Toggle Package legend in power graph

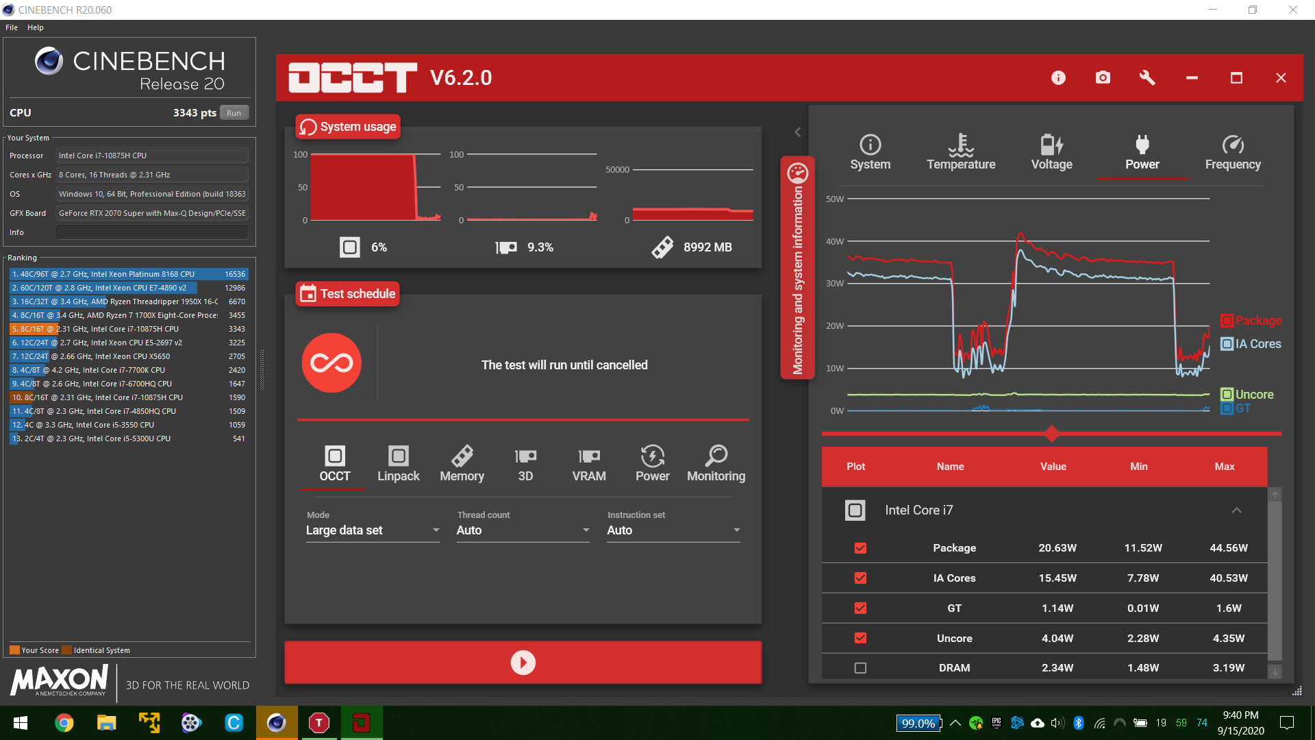(1251, 321)
